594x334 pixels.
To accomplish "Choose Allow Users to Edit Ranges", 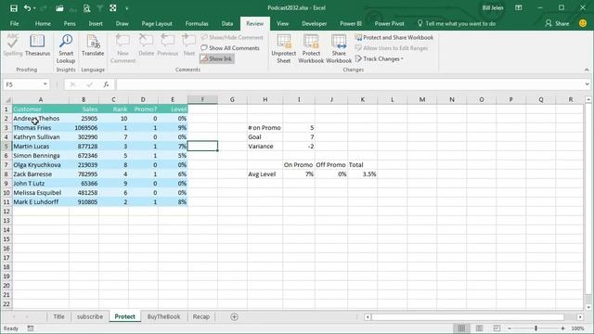I will click(392, 48).
